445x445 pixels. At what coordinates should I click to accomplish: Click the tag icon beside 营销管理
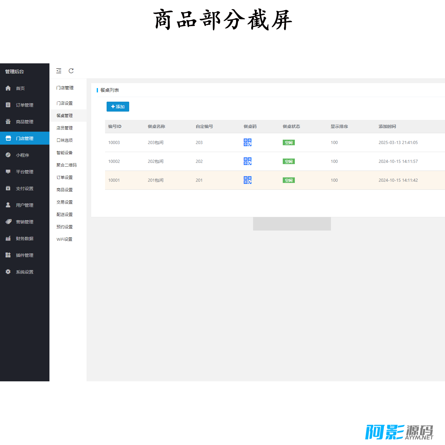tap(8, 222)
